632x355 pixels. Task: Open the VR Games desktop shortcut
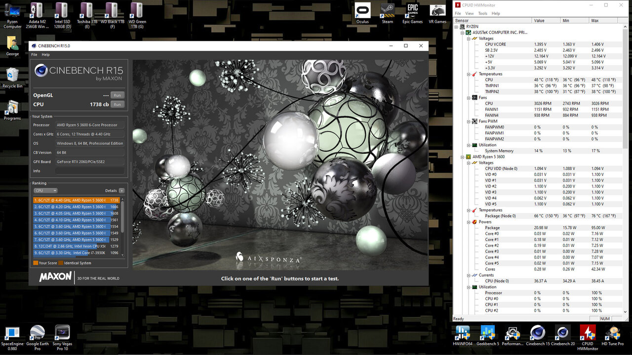click(437, 14)
